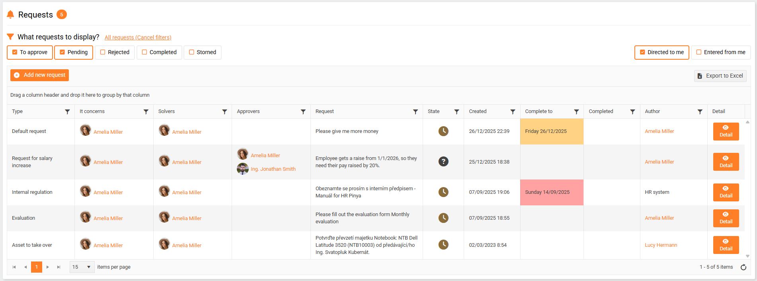Viewport: 757px width, 281px height.
Task: Sort by the Request column header
Action: [324, 111]
